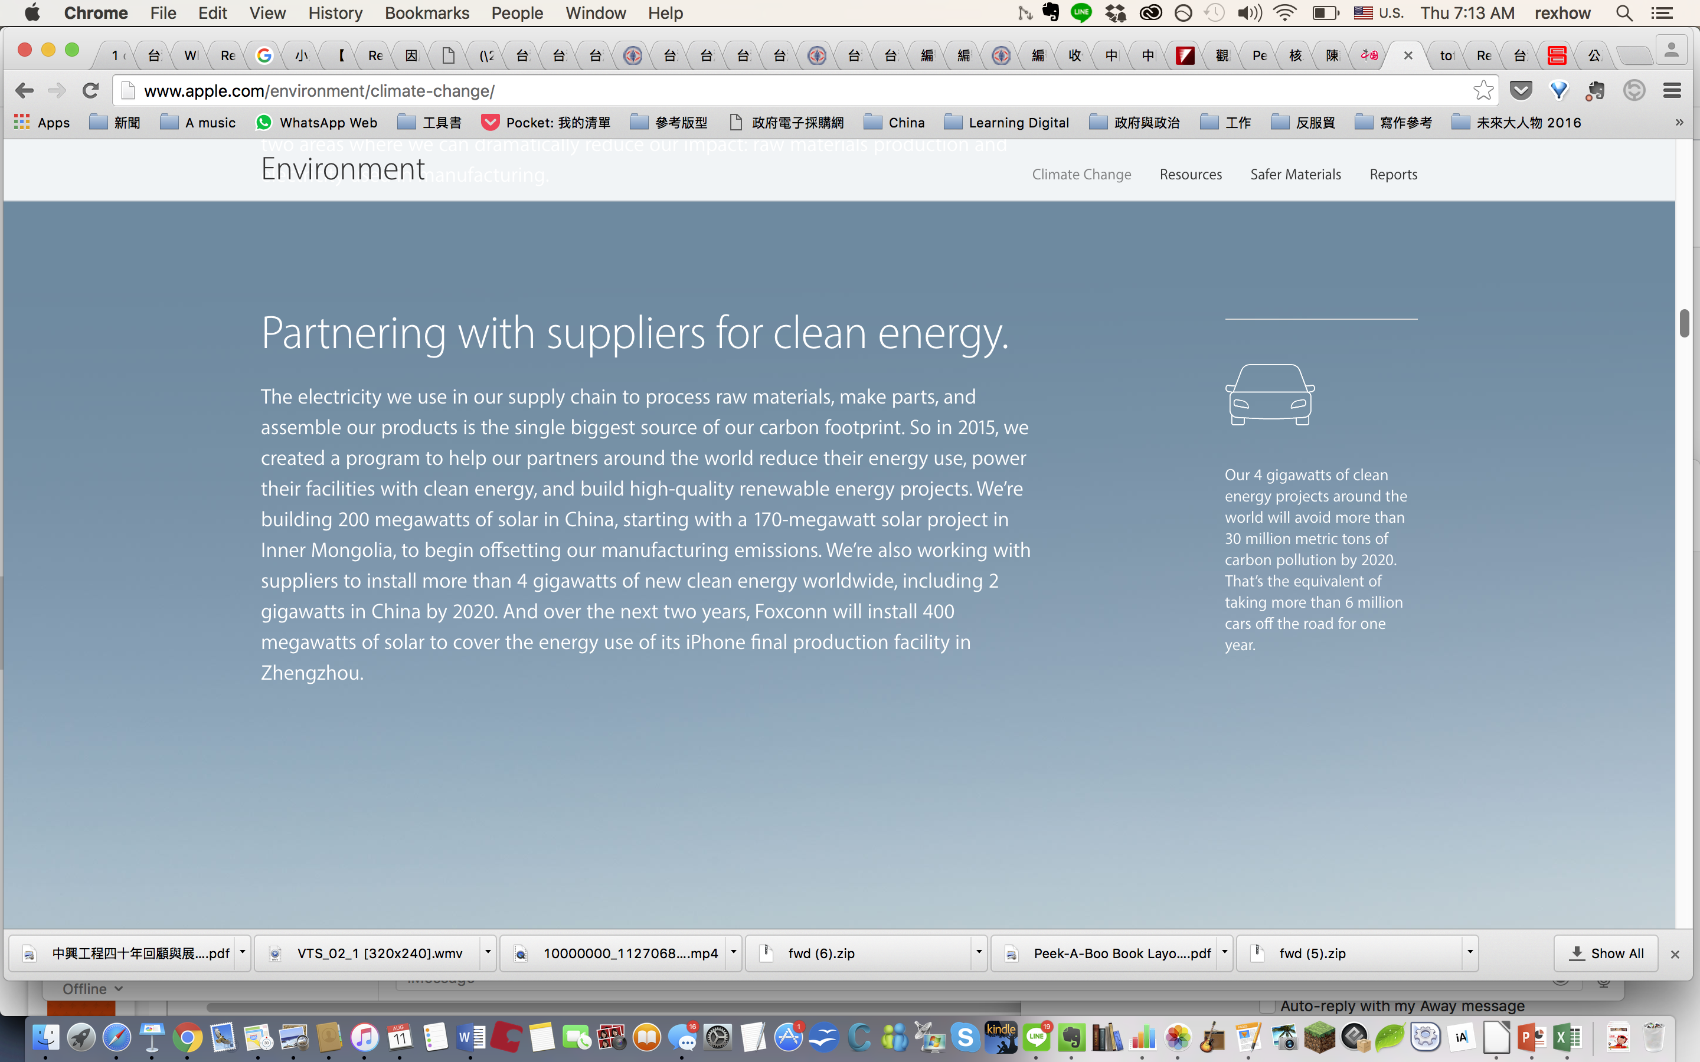Open the China bookmarks folder
This screenshot has width=1700, height=1062.
tap(894, 122)
